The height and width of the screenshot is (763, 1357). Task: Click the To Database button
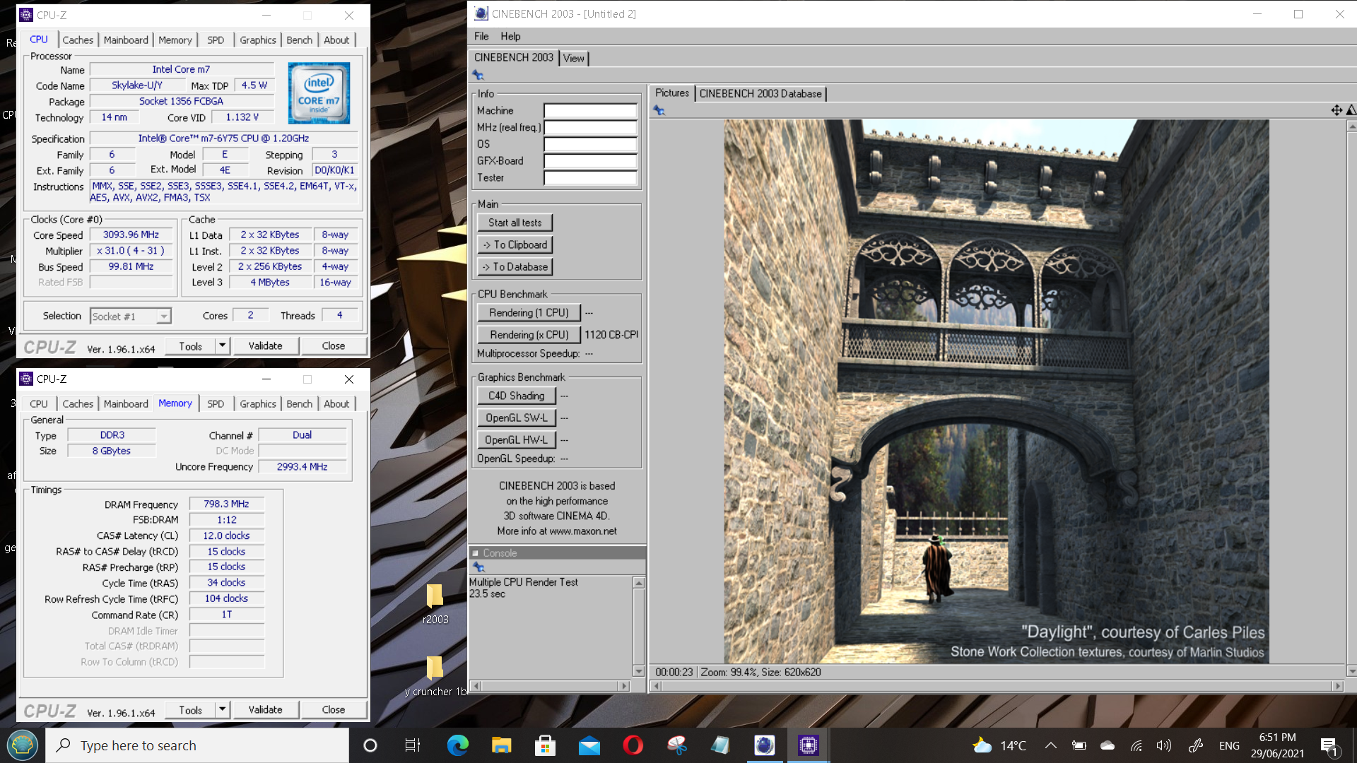click(x=515, y=266)
